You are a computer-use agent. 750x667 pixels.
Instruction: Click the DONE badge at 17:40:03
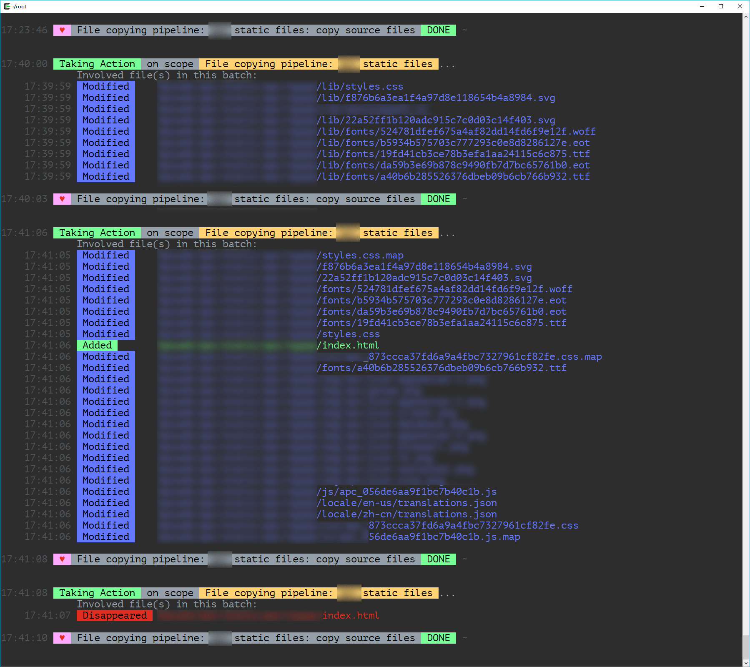(x=438, y=199)
